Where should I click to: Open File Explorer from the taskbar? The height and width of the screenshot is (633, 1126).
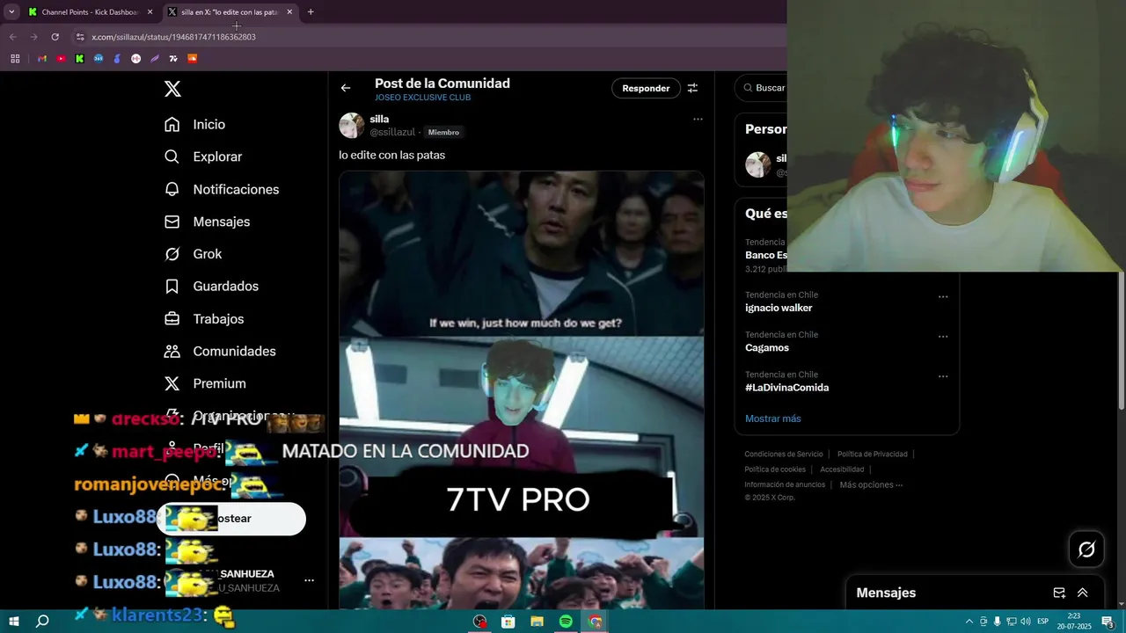tap(537, 622)
